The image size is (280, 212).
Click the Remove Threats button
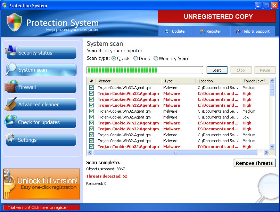pyautogui.click(x=254, y=163)
